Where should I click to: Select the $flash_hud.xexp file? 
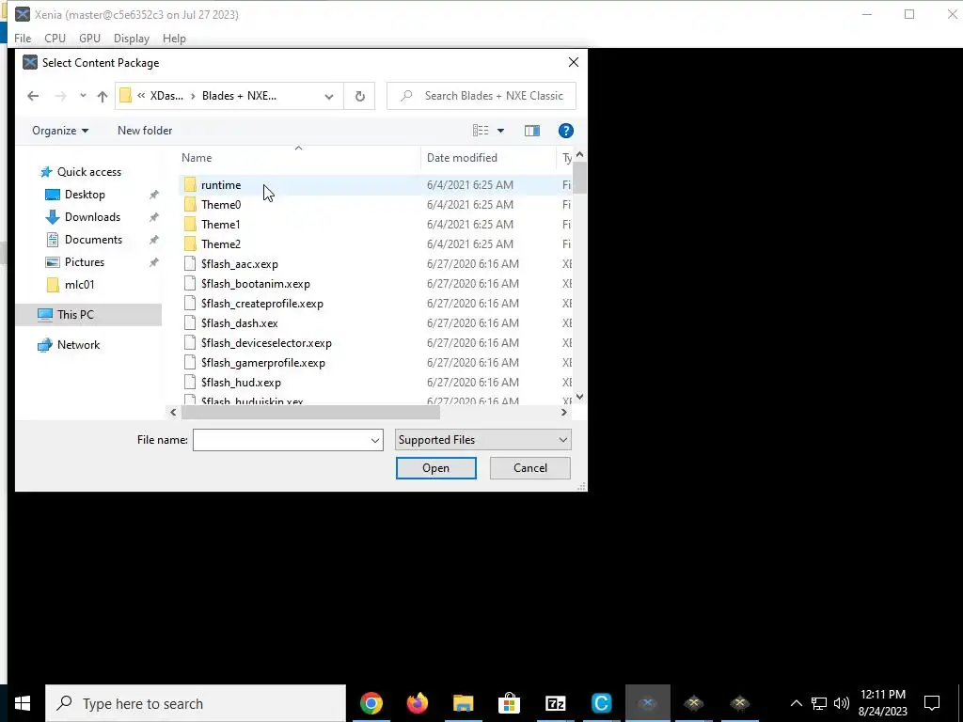pyautogui.click(x=374, y=382)
